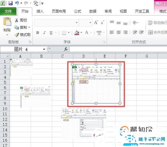Select row 12 header
The width and height of the screenshot is (167, 147).
point(5,119)
